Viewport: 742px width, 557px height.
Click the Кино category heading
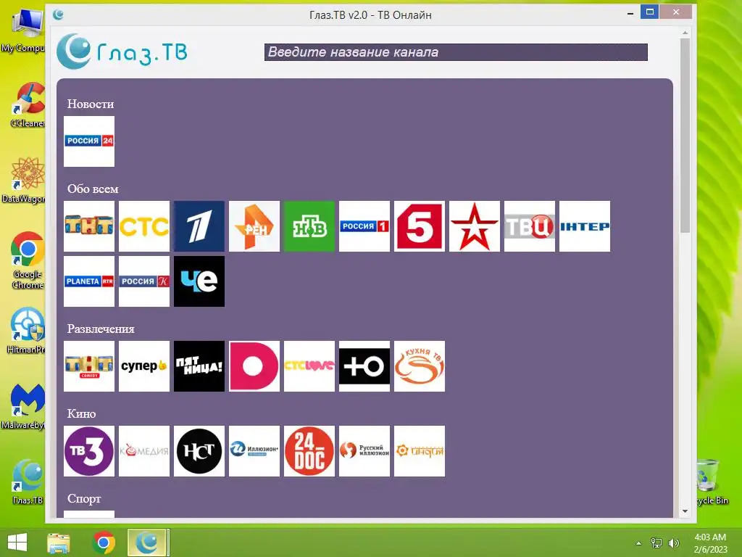pos(81,413)
